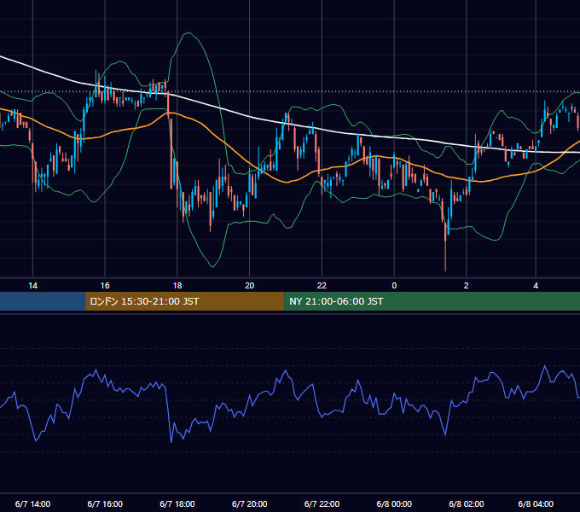Click the ロンドン 15:30-21:00 JST session bar
Viewport: 580px width, 512px height.
(x=184, y=301)
